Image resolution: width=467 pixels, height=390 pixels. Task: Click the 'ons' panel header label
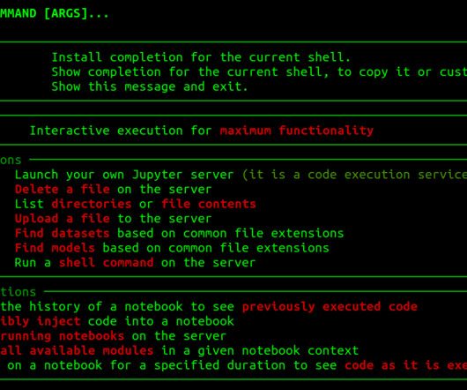(11, 161)
